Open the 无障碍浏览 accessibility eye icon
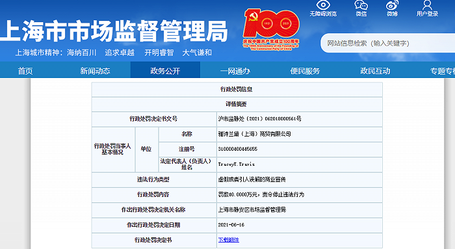The image size is (455, 249). click(x=323, y=5)
